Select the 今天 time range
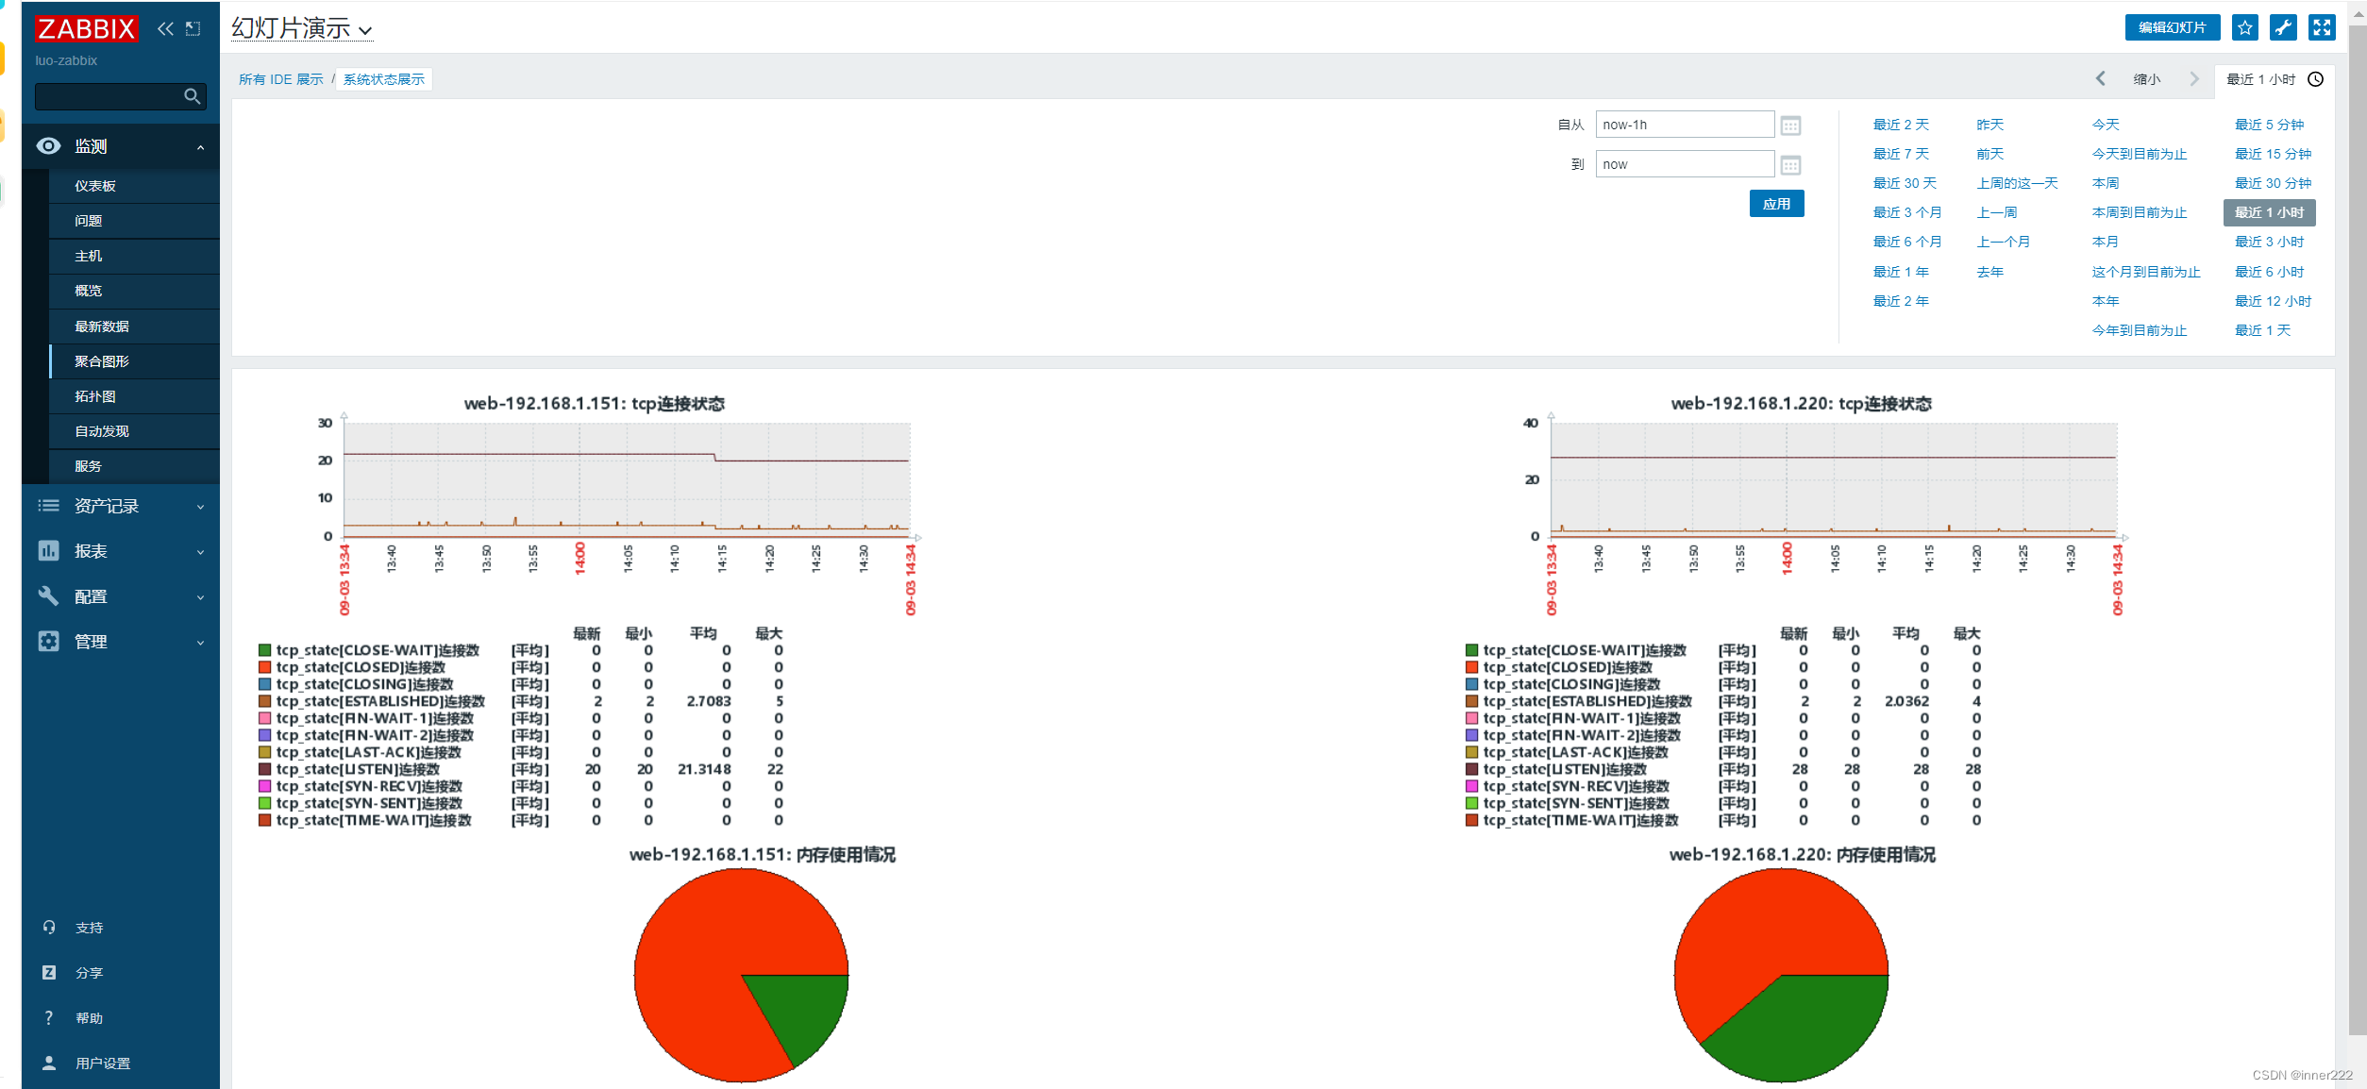This screenshot has height=1089, width=2367. pyautogui.click(x=2106, y=125)
